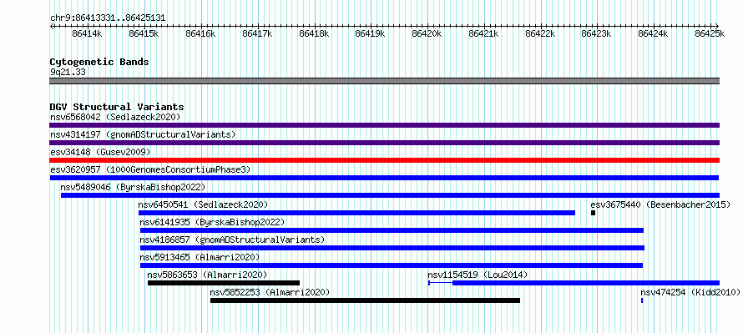Screen dimensions: 743x333
Task: Click nsv5863653 (Almarri2020) label
Action: point(207,275)
